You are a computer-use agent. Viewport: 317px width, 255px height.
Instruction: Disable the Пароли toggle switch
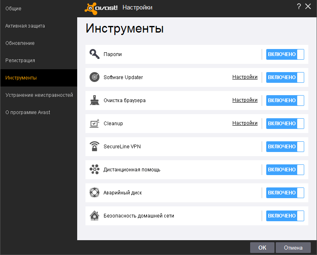(285, 54)
